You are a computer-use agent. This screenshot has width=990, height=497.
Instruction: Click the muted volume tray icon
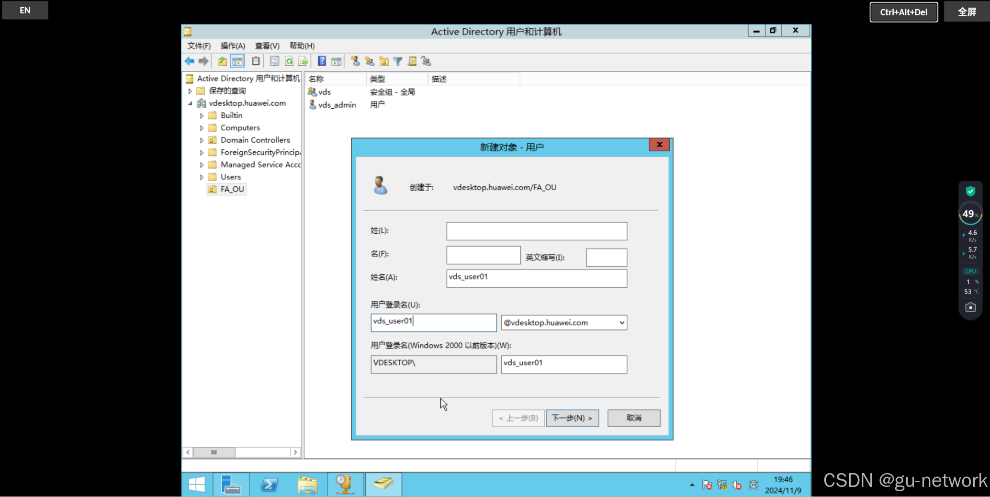tap(737, 485)
